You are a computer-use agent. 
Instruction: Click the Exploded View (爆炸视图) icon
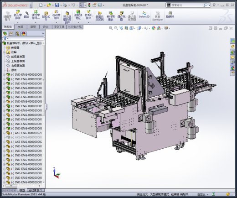tap(121, 16)
